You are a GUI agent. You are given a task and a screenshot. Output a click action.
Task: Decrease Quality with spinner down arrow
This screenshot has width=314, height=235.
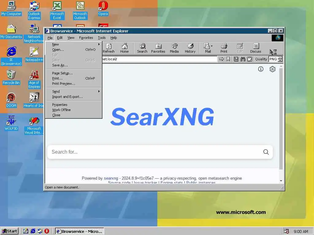(280, 60)
